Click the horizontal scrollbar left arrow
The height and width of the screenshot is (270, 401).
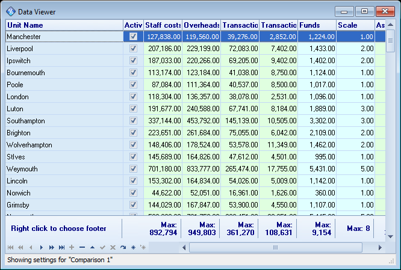pos(184,247)
